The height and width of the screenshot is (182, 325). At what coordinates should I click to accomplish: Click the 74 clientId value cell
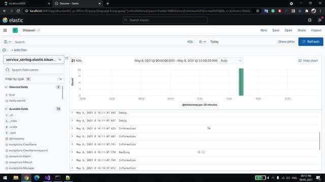coord(209,128)
